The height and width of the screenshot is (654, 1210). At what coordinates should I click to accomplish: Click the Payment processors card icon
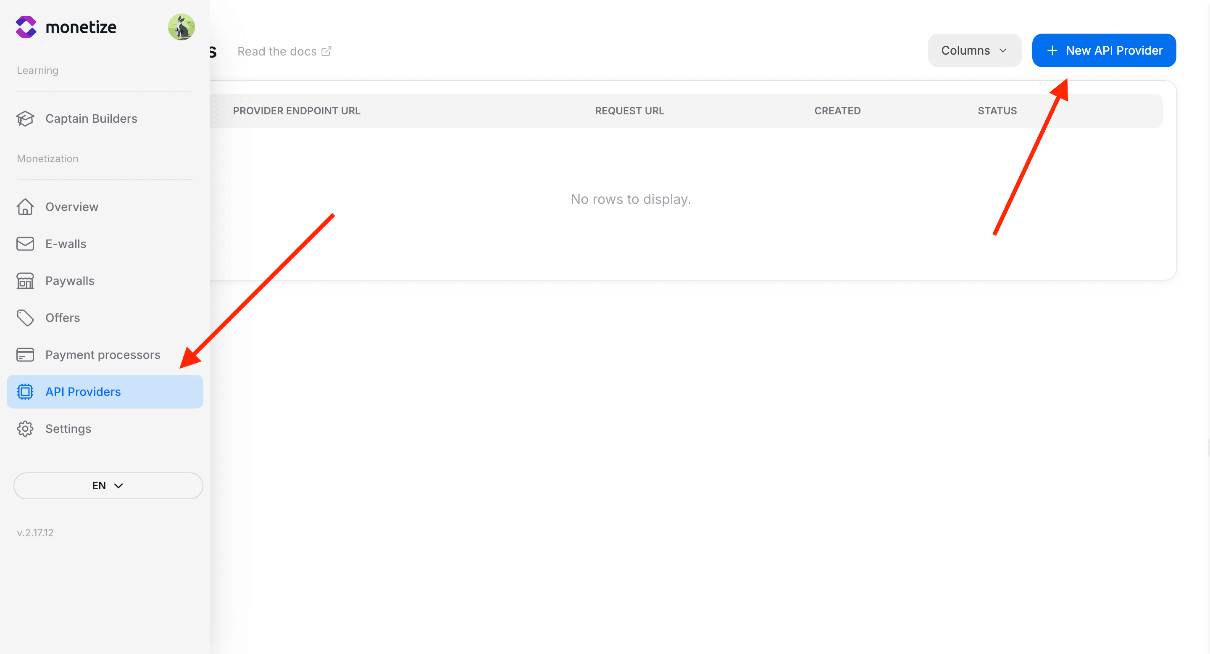pyautogui.click(x=25, y=355)
